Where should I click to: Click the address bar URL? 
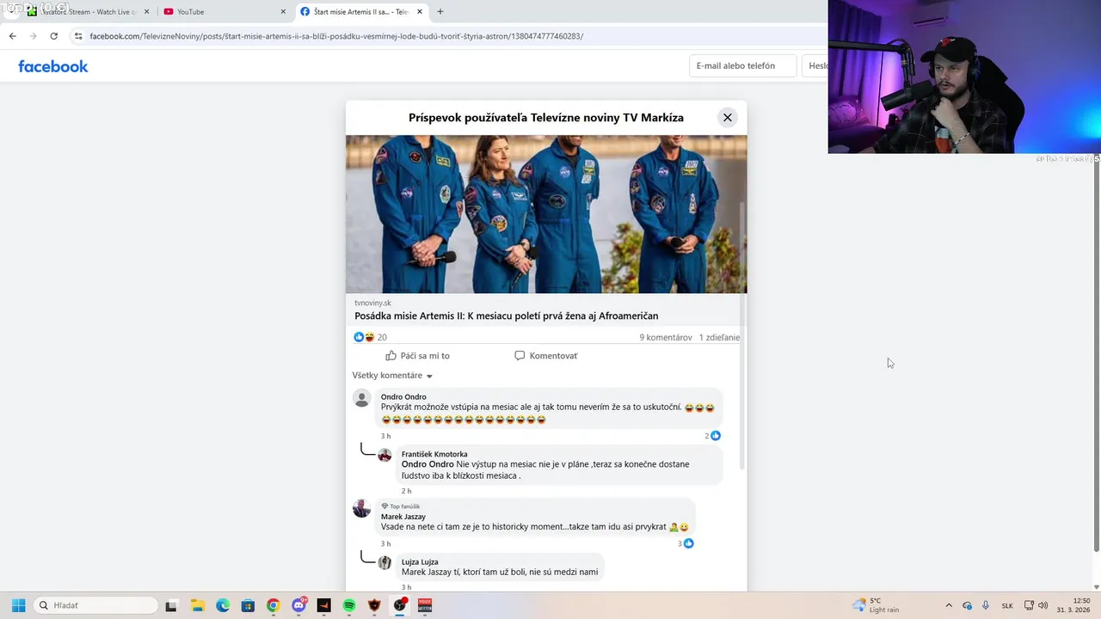(336, 36)
